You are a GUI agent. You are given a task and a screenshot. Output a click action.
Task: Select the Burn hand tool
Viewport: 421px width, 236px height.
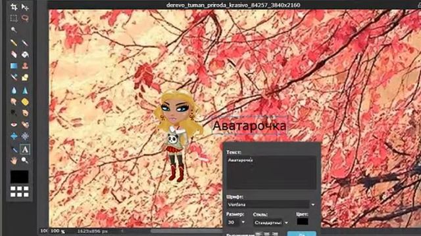pos(25,113)
